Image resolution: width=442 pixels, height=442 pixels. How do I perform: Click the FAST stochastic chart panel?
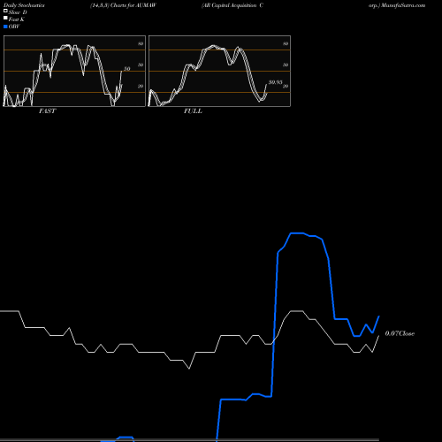point(74,71)
